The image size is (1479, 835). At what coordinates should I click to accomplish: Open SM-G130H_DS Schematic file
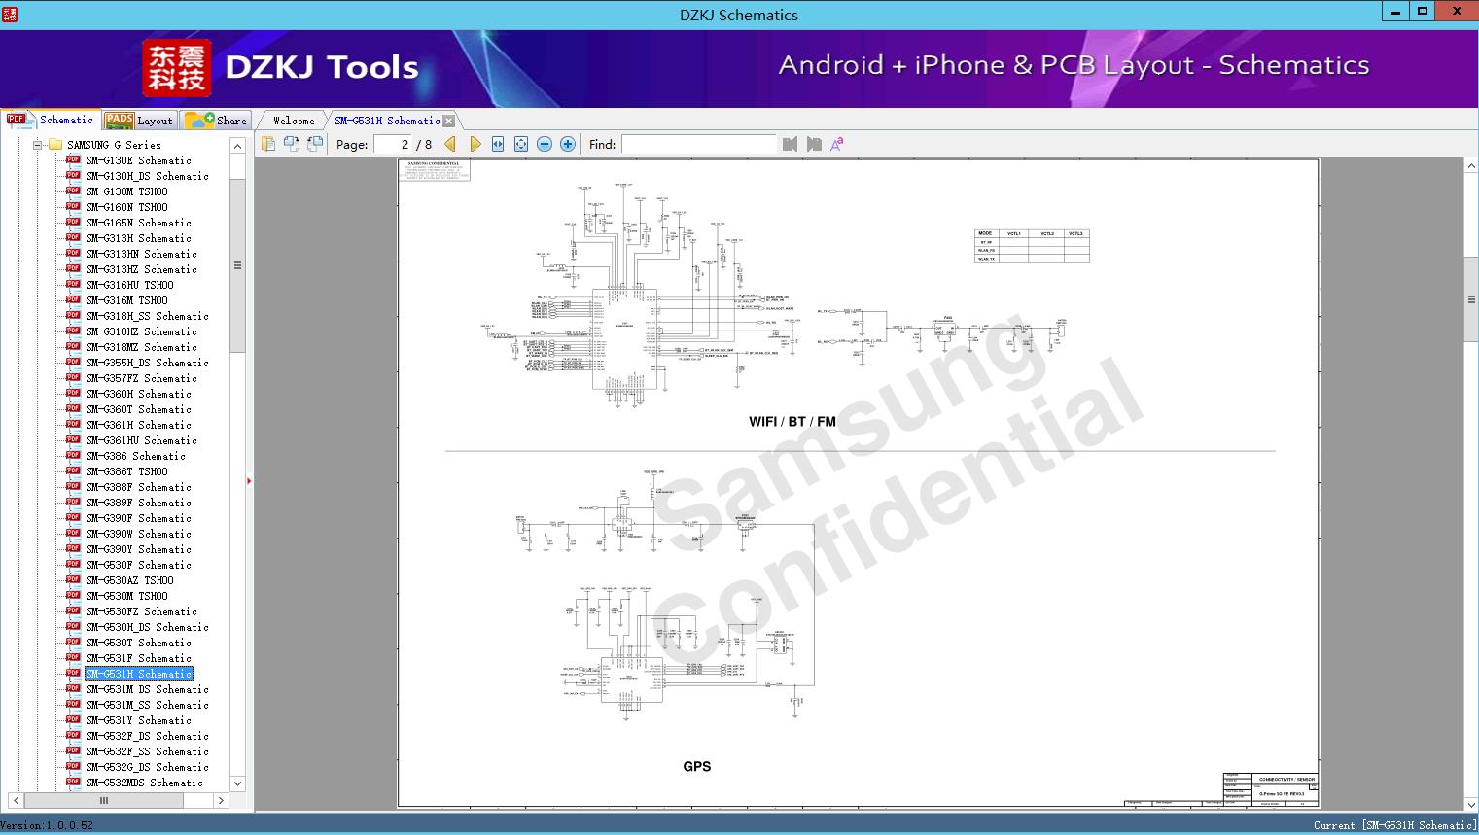(147, 176)
